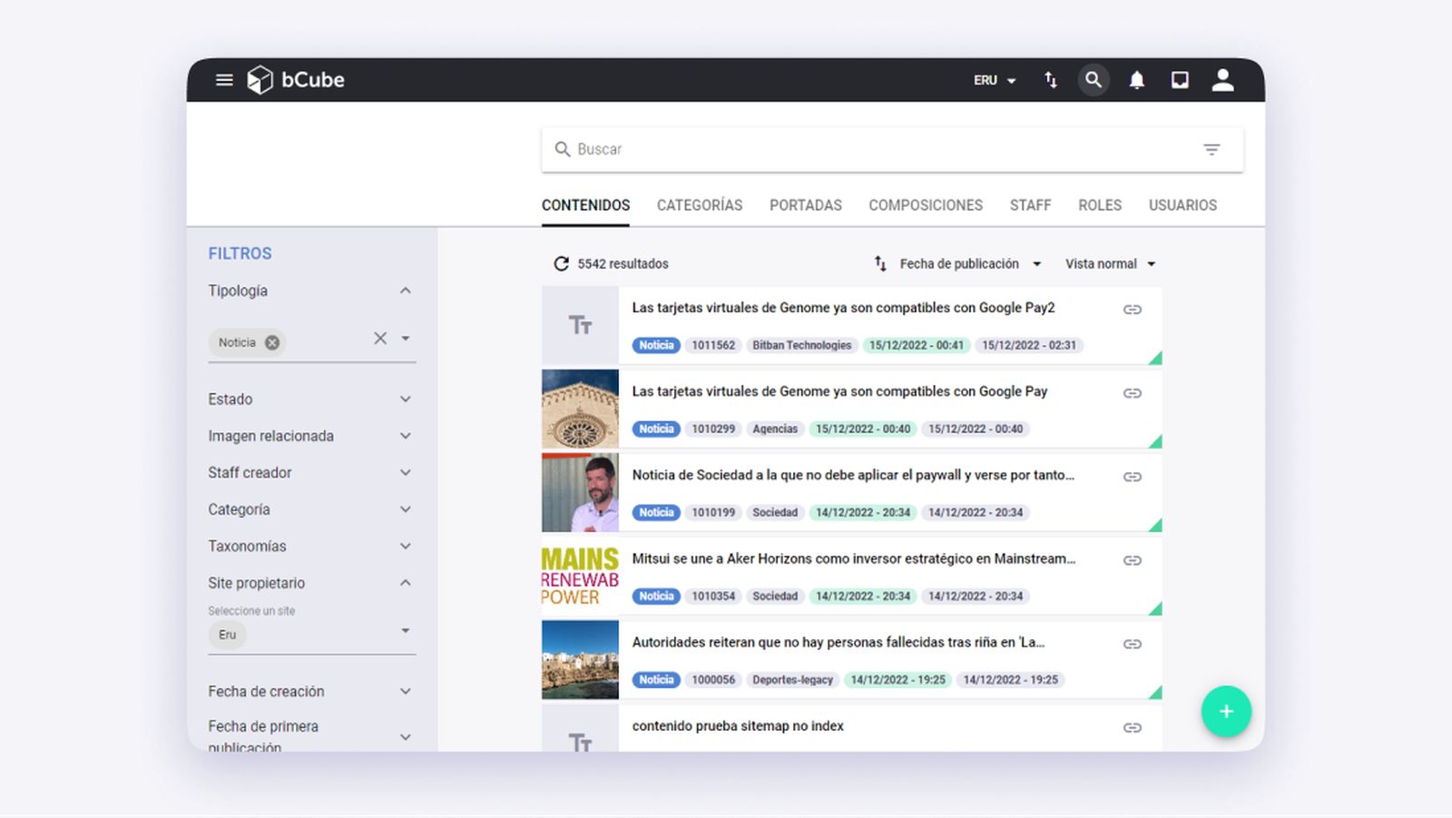
Task: Open the hamburger navigation menu
Action: point(223,80)
